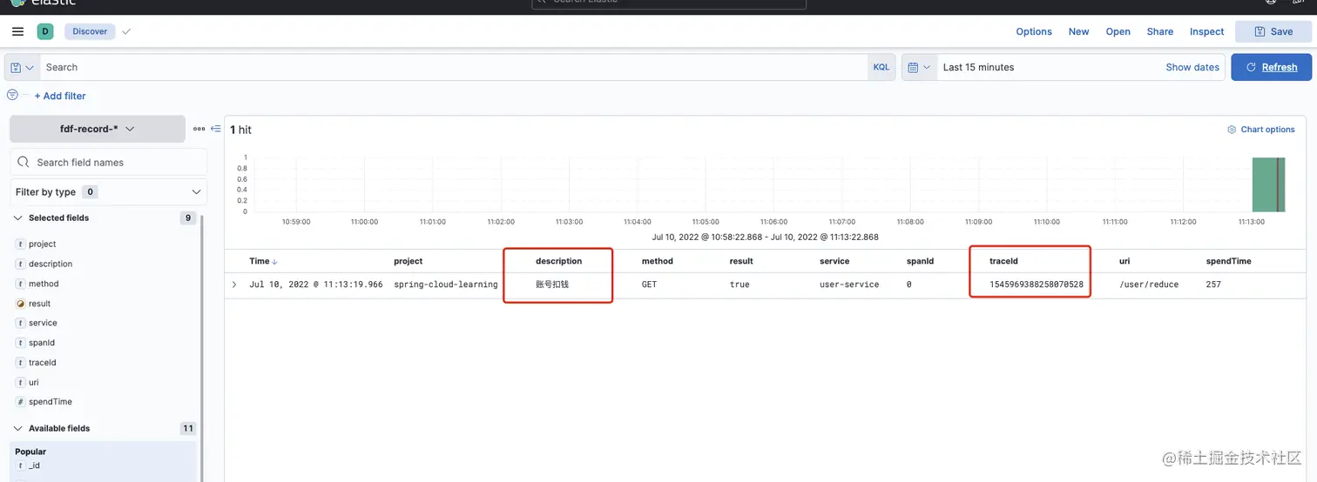This screenshot has width=1317, height=482.
Task: Click the Add filter link
Action: pyautogui.click(x=60, y=96)
